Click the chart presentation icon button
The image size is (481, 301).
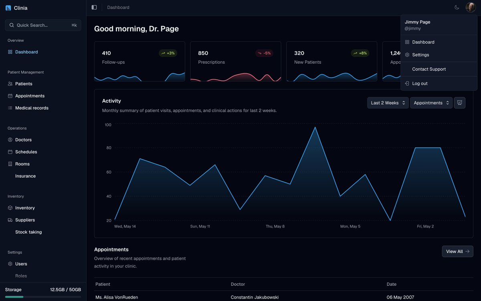point(460,103)
